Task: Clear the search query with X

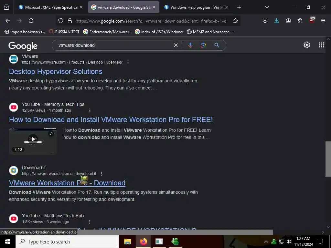Action: point(176,45)
